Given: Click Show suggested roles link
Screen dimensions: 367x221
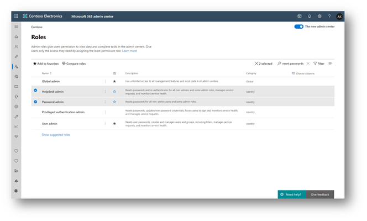Looking at the screenshot, I should pos(56,135).
